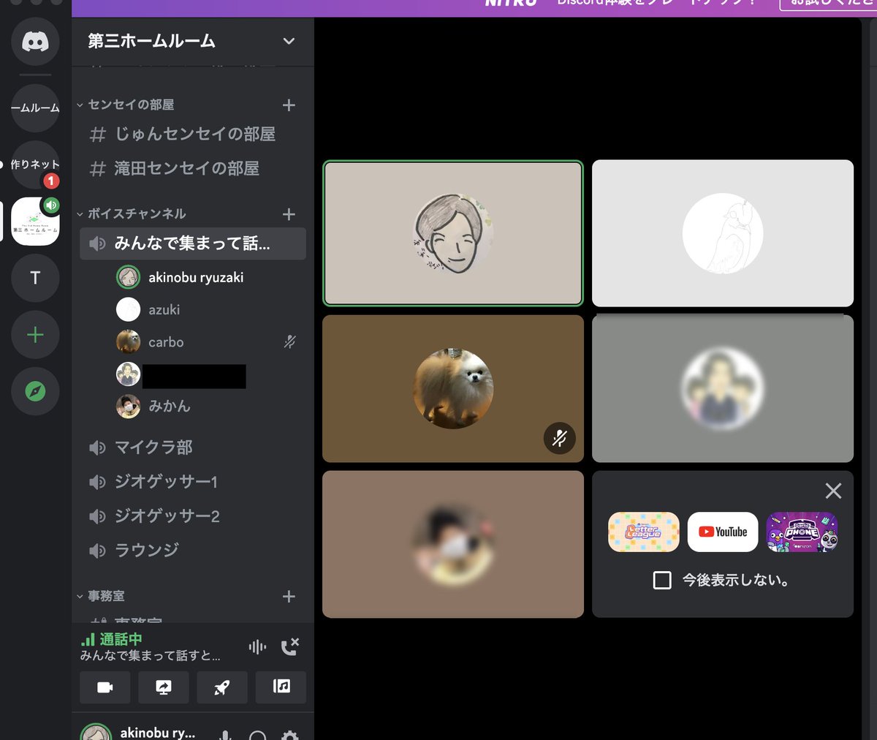Start the Letter League activity
The image size is (877, 740).
point(643,532)
